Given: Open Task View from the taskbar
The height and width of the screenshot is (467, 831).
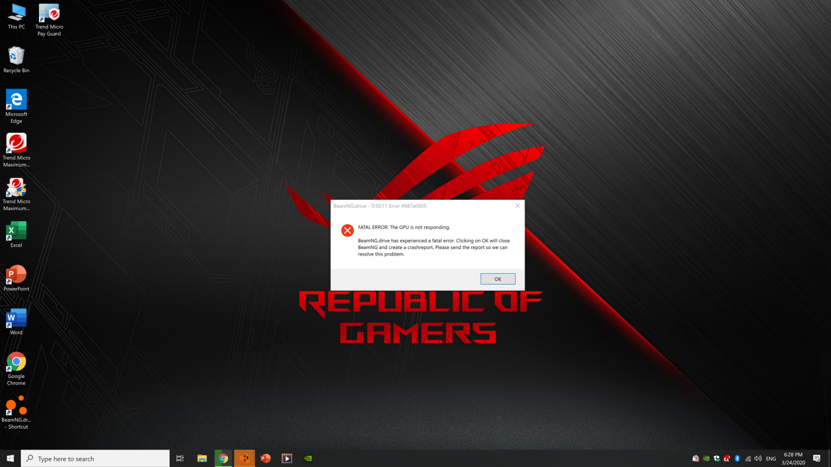Looking at the screenshot, I should (x=180, y=459).
